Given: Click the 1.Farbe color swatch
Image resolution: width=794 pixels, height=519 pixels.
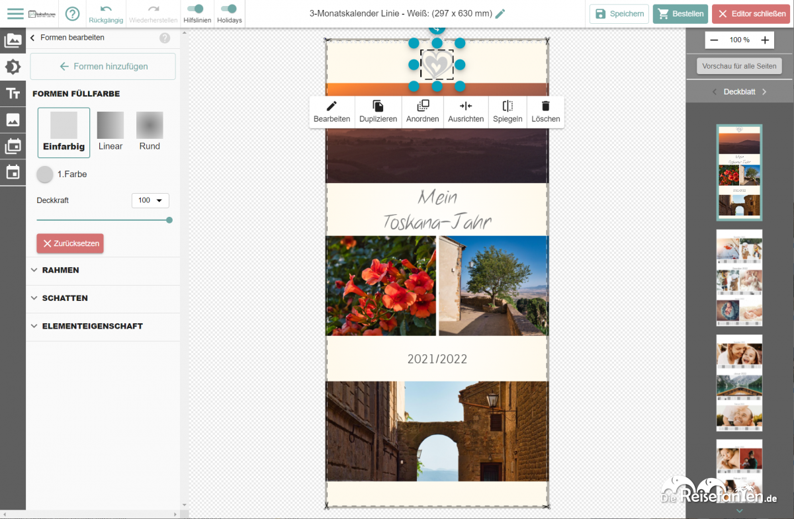Looking at the screenshot, I should pyautogui.click(x=45, y=175).
